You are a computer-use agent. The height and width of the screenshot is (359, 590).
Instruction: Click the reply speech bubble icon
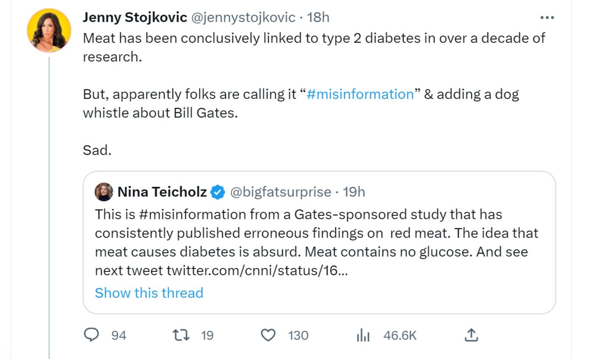[91, 335]
